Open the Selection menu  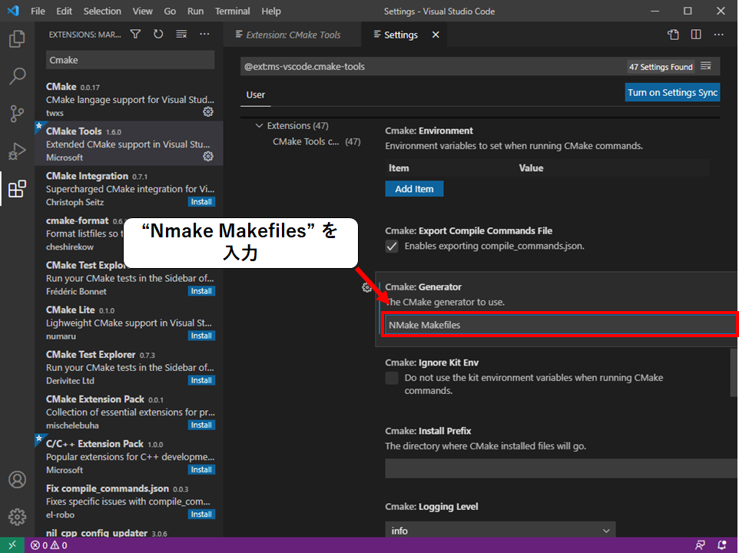click(102, 11)
